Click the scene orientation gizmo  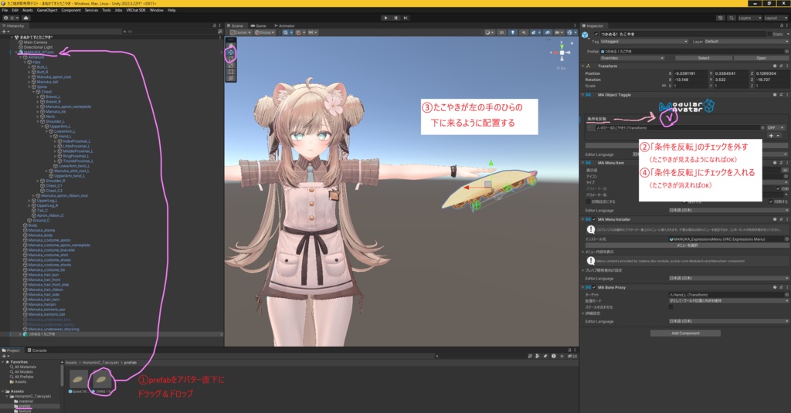click(x=562, y=53)
